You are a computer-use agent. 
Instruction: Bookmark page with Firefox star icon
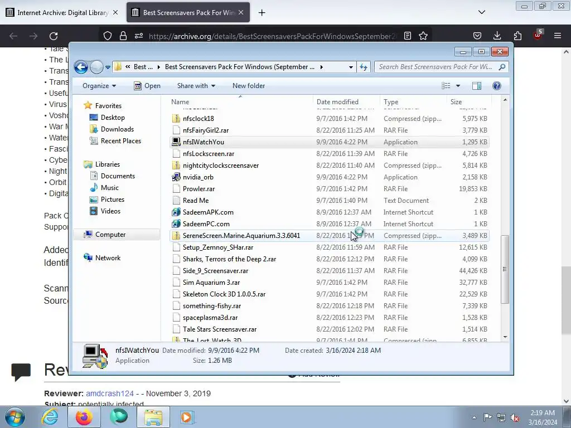pos(423,36)
